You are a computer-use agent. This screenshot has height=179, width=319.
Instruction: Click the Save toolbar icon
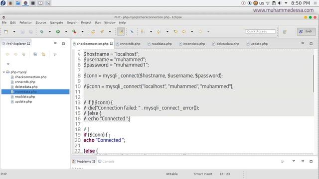click(22, 32)
